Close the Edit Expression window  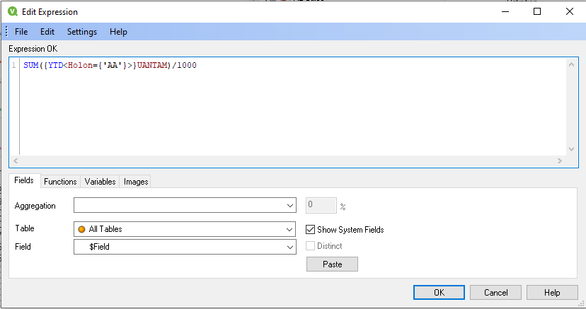570,11
